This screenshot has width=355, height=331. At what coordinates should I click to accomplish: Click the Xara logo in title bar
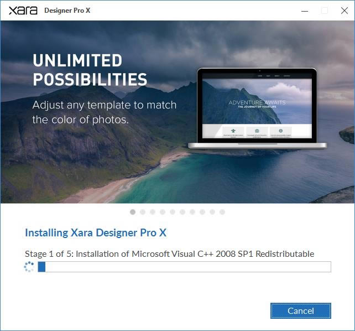[23, 11]
